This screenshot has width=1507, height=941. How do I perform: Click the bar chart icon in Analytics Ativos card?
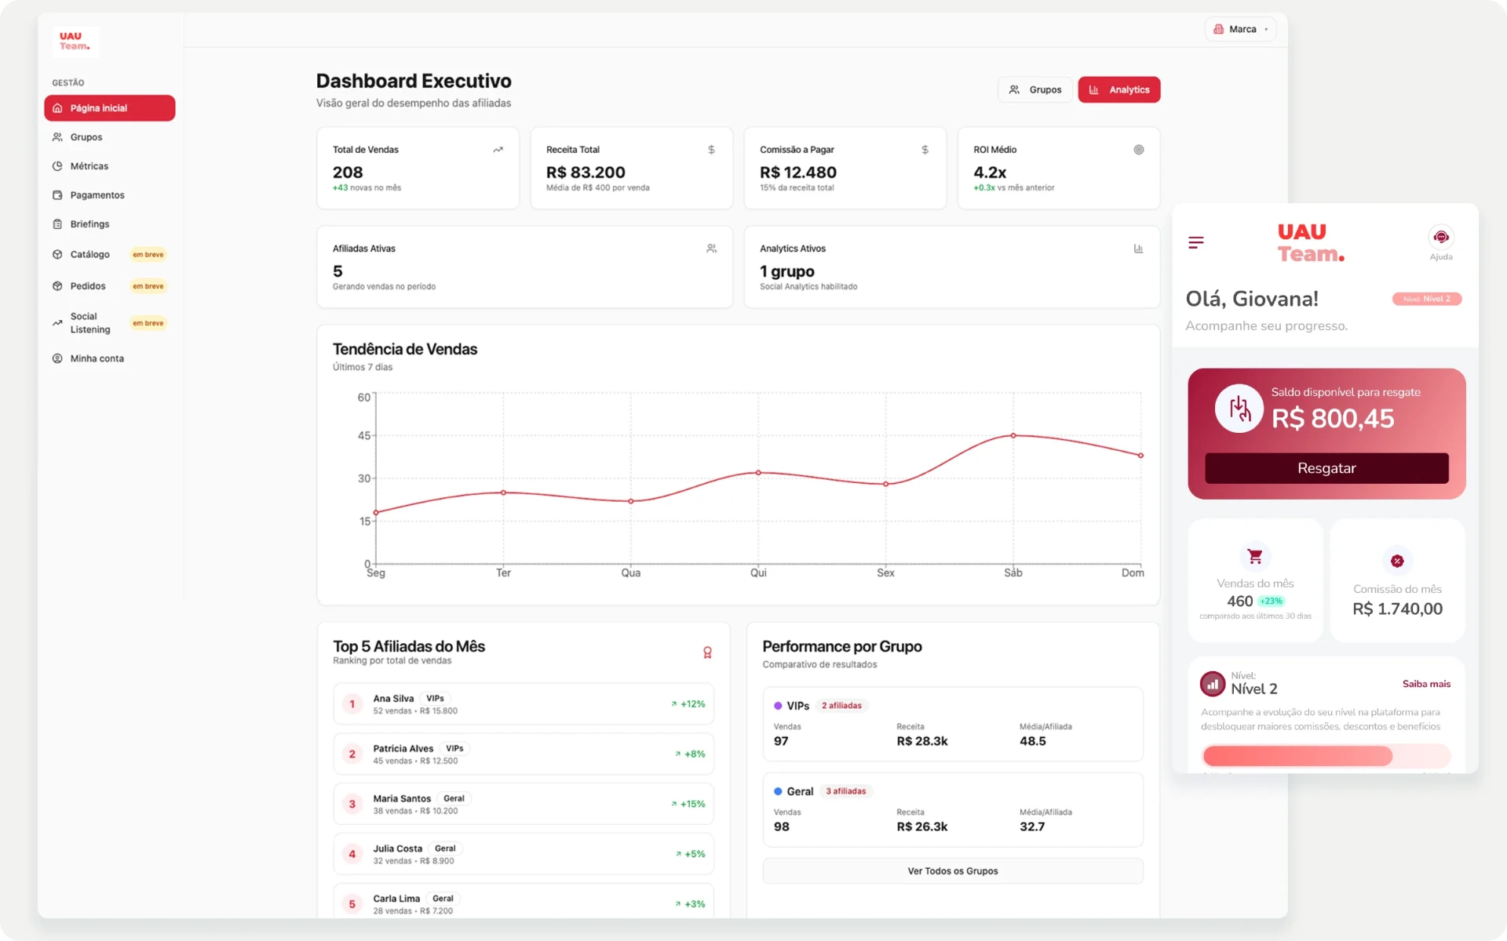(x=1138, y=249)
